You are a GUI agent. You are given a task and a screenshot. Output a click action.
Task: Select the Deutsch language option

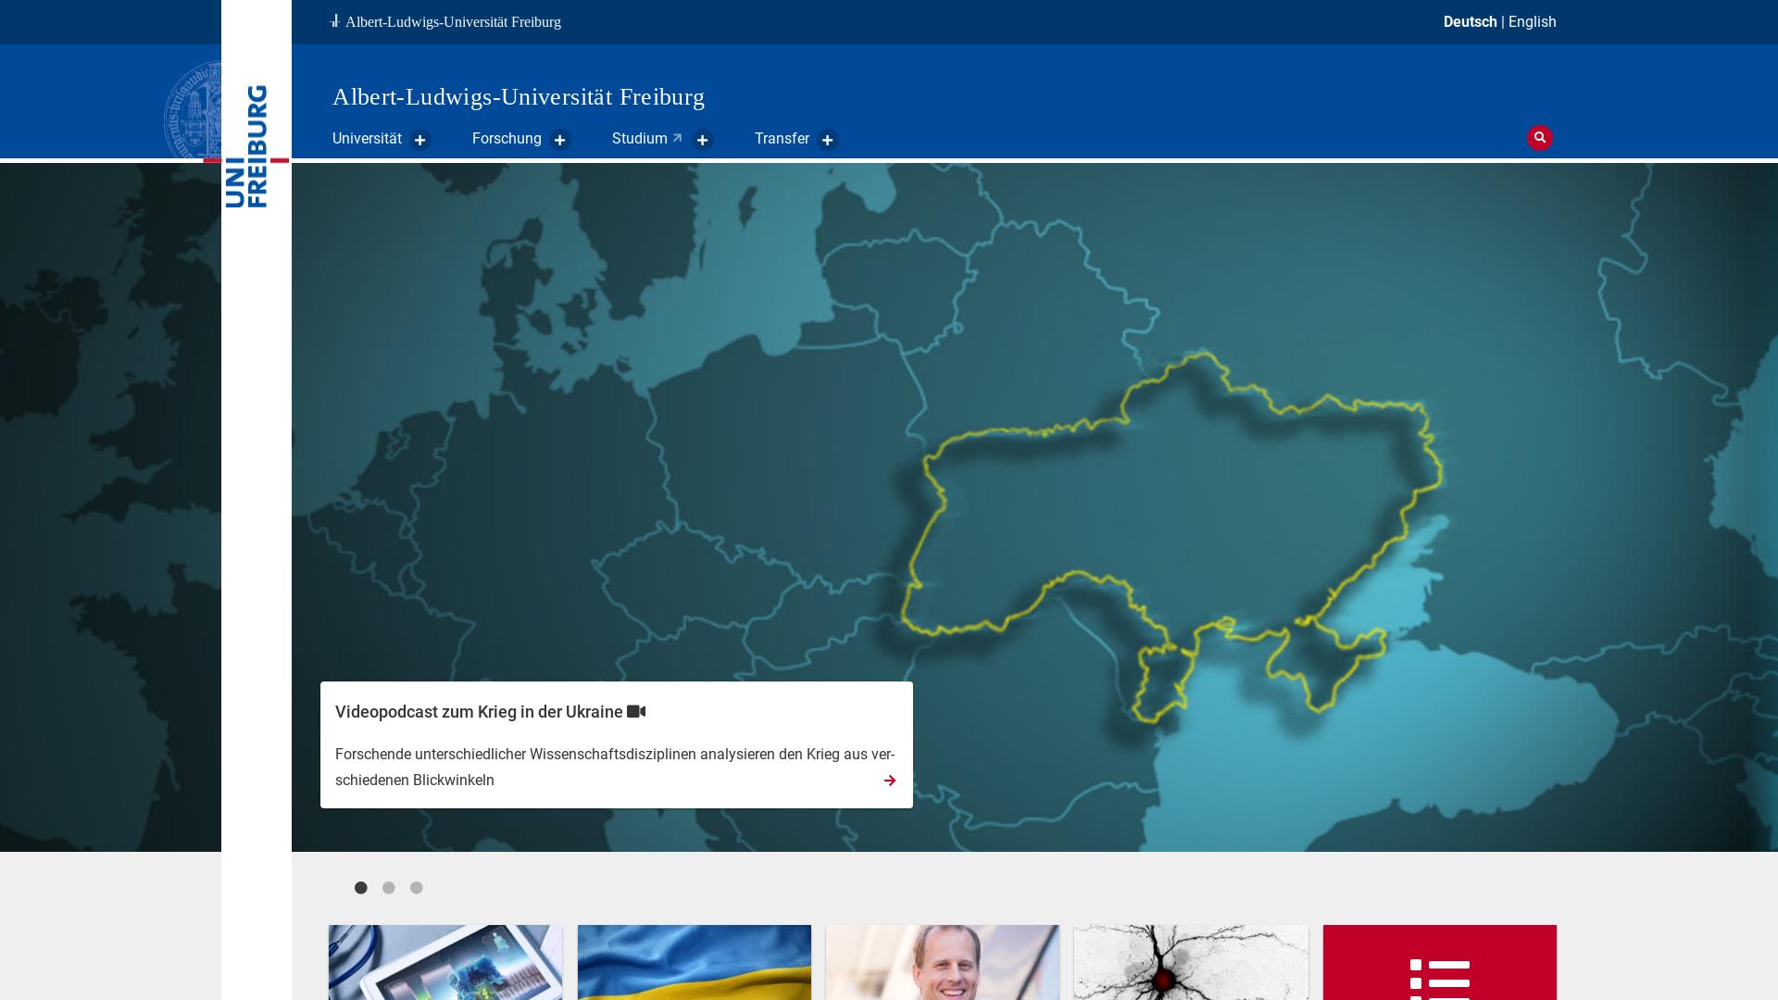(x=1470, y=21)
